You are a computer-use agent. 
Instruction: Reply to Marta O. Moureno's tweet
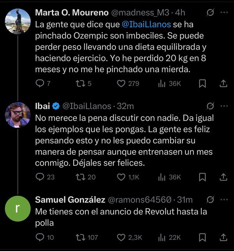pos(40,83)
